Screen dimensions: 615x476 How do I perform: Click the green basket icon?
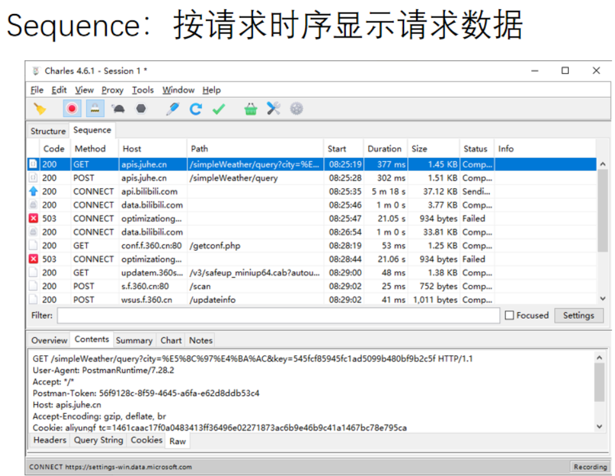[x=251, y=109]
